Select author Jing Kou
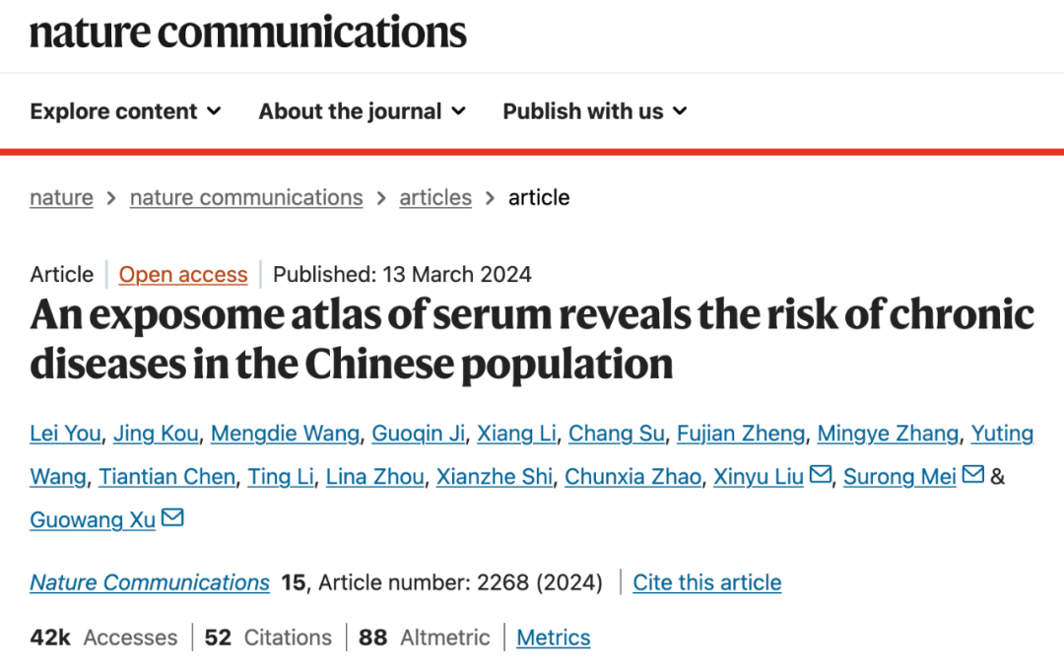The height and width of the screenshot is (672, 1064). tap(156, 434)
